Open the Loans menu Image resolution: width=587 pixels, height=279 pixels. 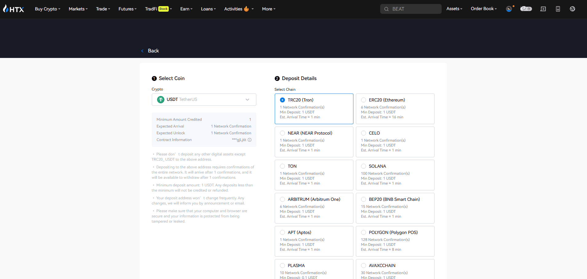pyautogui.click(x=208, y=9)
